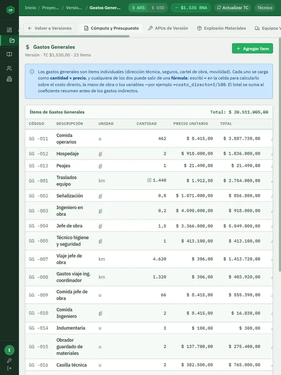The image size is (281, 375).
Task: Open the users icon in sidebar
Action: point(9,68)
